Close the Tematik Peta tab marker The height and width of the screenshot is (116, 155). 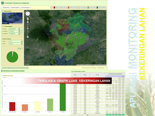pyautogui.click(x=10, y=8)
